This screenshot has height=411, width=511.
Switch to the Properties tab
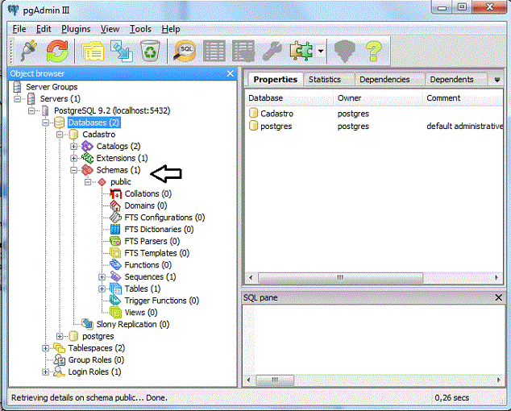(276, 79)
